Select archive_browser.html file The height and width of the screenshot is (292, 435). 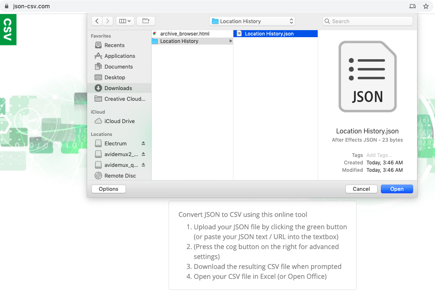192,33
